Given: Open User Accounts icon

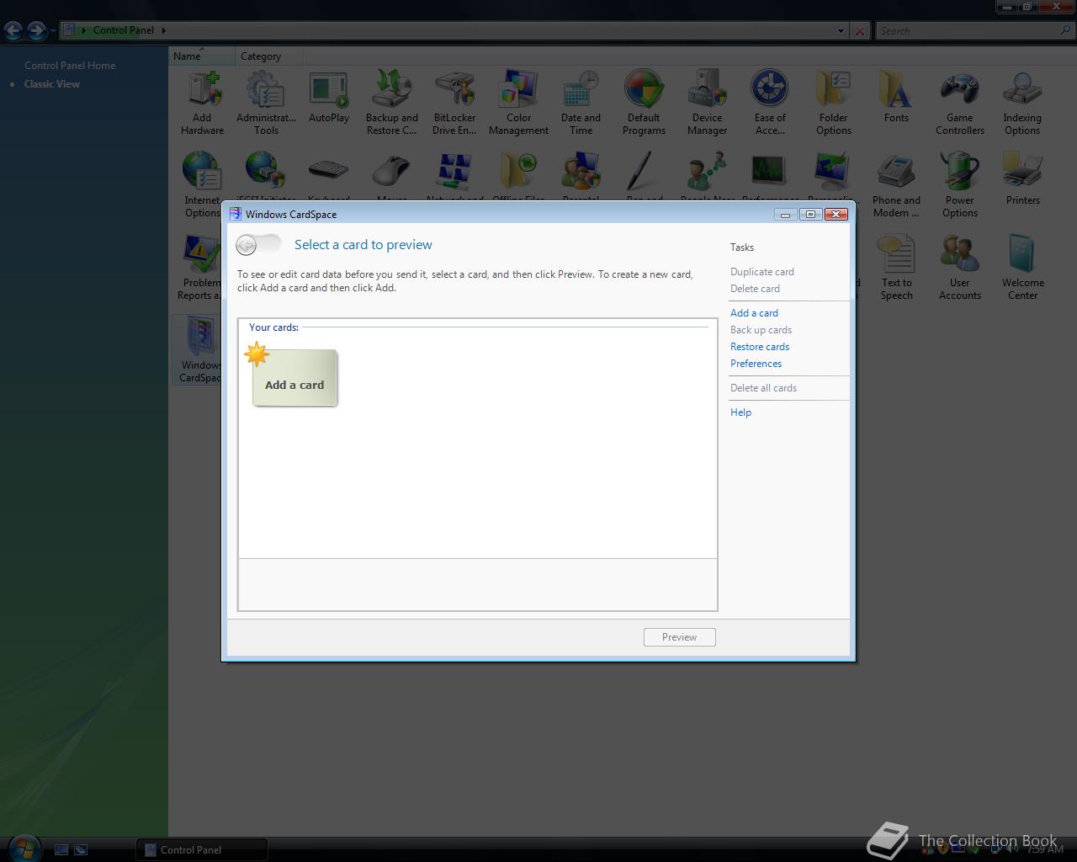Looking at the screenshot, I should click(x=959, y=267).
